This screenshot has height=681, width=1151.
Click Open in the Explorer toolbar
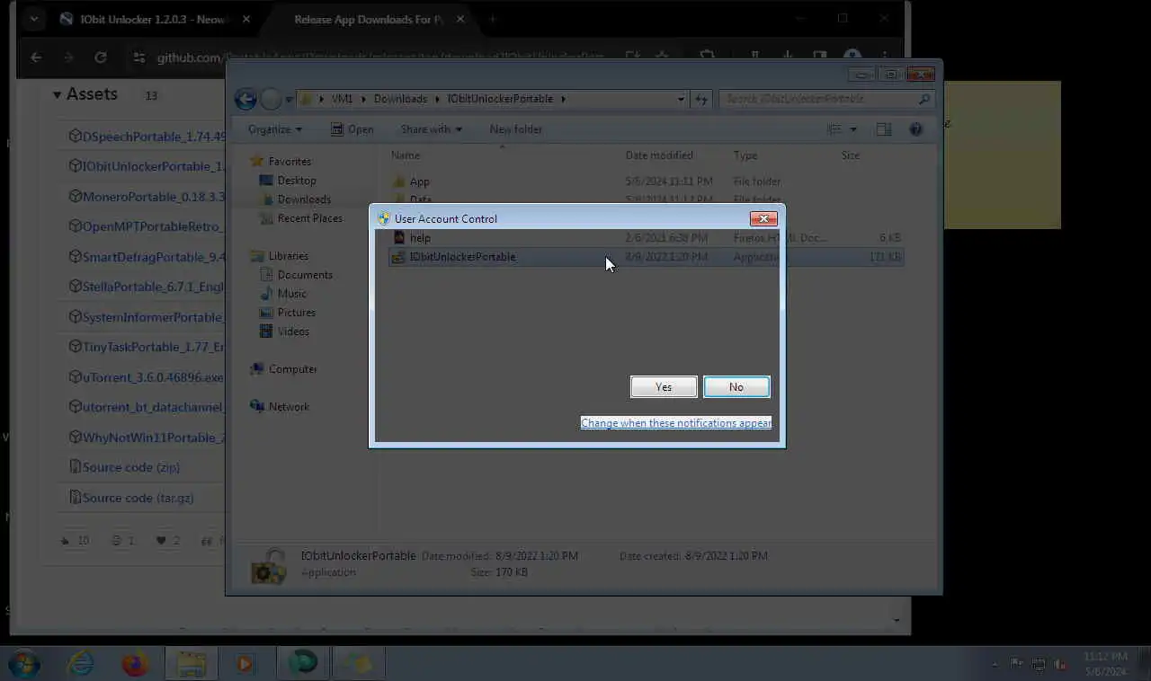[x=352, y=129]
